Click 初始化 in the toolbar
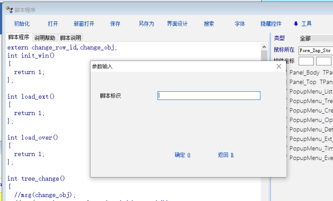Image resolution: width=333 pixels, height=201 pixels. pos(22,24)
